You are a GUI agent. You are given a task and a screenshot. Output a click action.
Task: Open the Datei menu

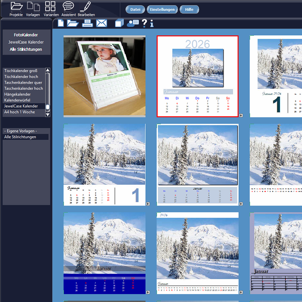135,10
